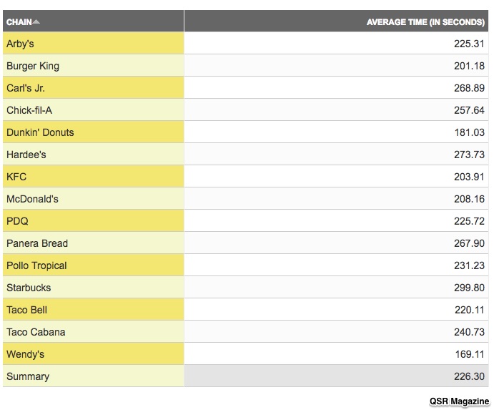Select the Arby's row
494x410 pixels.
click(246, 43)
